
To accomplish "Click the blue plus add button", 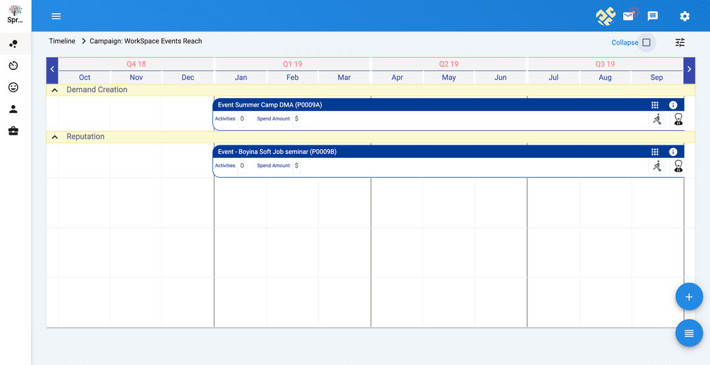I will pyautogui.click(x=689, y=297).
